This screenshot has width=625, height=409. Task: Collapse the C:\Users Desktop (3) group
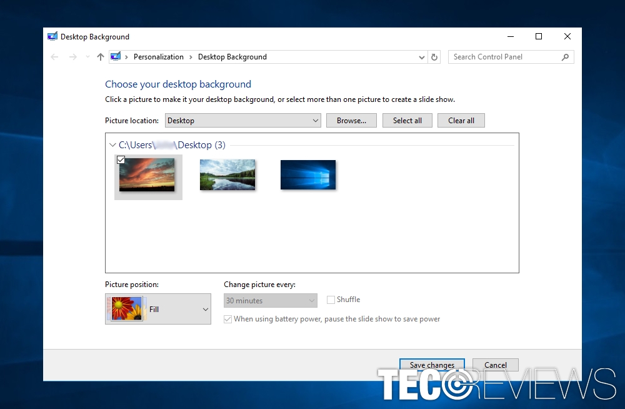tap(112, 145)
